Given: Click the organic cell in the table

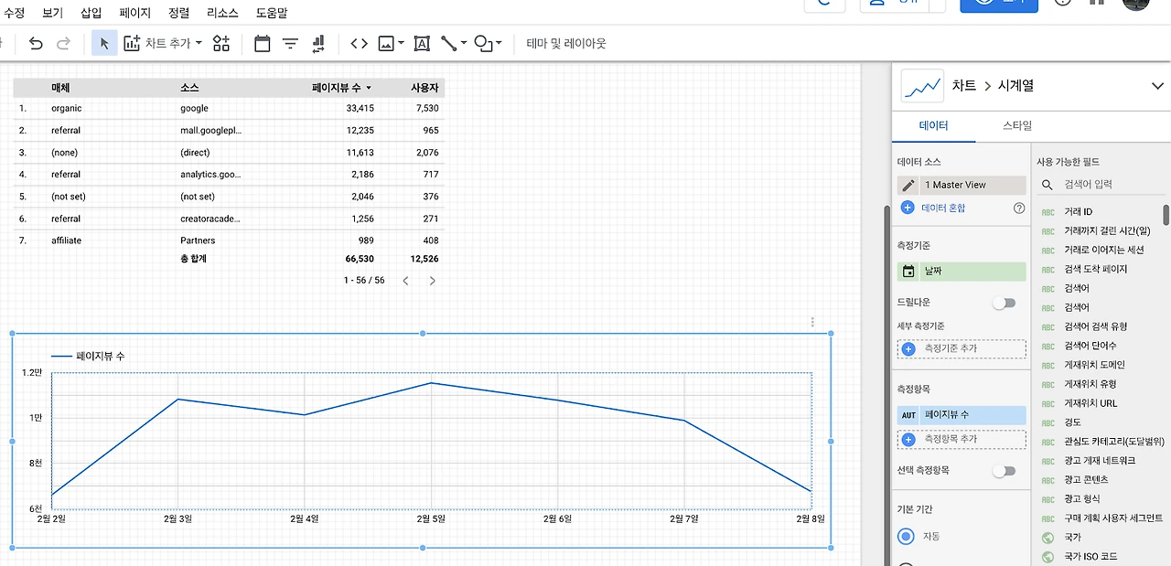Looking at the screenshot, I should [67, 108].
